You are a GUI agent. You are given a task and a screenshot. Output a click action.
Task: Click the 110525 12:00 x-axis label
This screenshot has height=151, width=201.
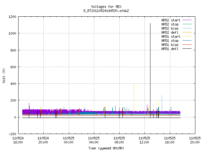pos(144,140)
